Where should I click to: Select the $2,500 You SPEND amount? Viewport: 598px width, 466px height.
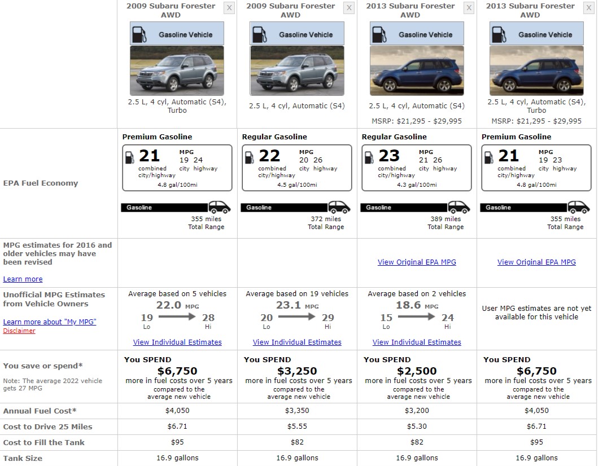(x=417, y=371)
